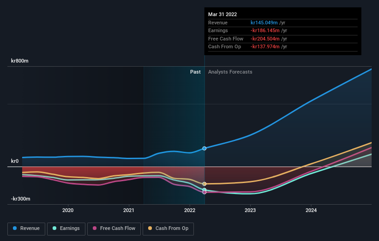Click the orange Cash From Op data point
This screenshot has height=241, width=379.
204,184
